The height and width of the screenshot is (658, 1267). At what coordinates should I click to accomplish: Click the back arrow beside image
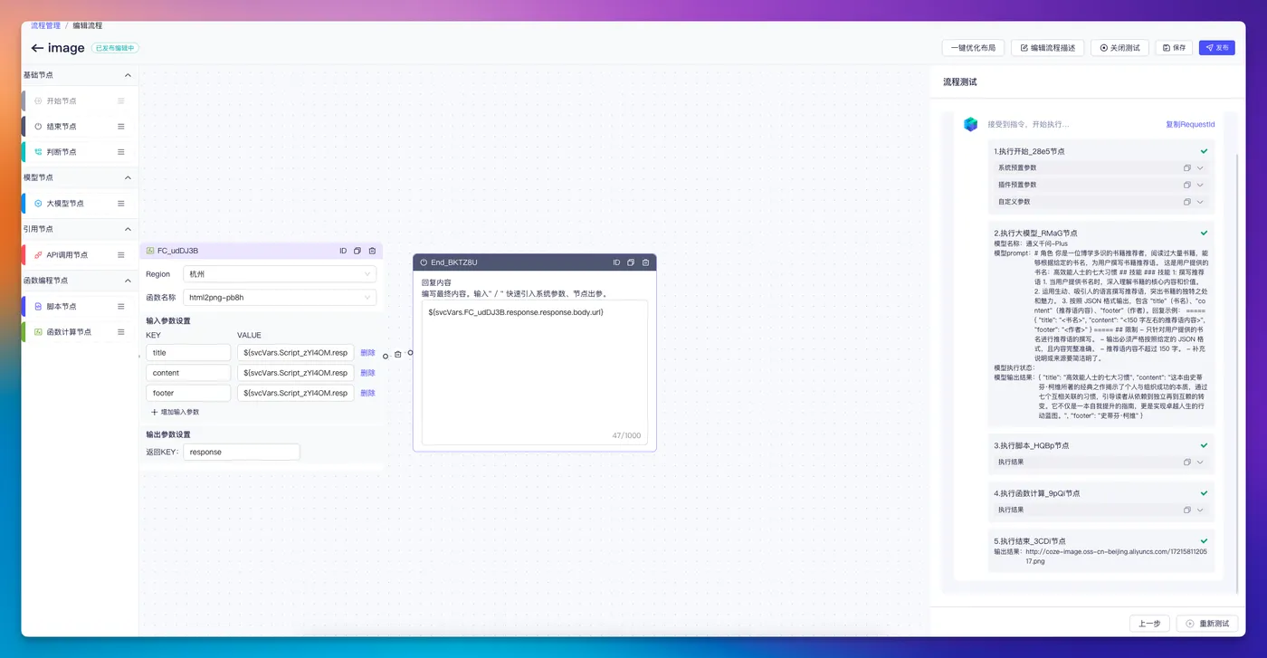pyautogui.click(x=37, y=48)
